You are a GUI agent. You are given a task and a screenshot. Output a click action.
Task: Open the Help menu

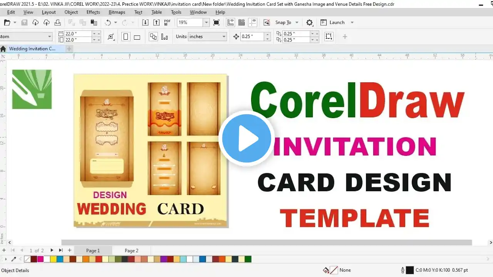[220, 12]
